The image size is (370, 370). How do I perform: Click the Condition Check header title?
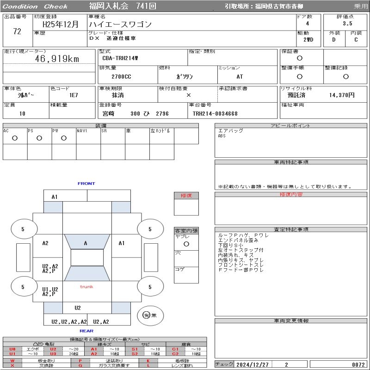(x=35, y=6)
